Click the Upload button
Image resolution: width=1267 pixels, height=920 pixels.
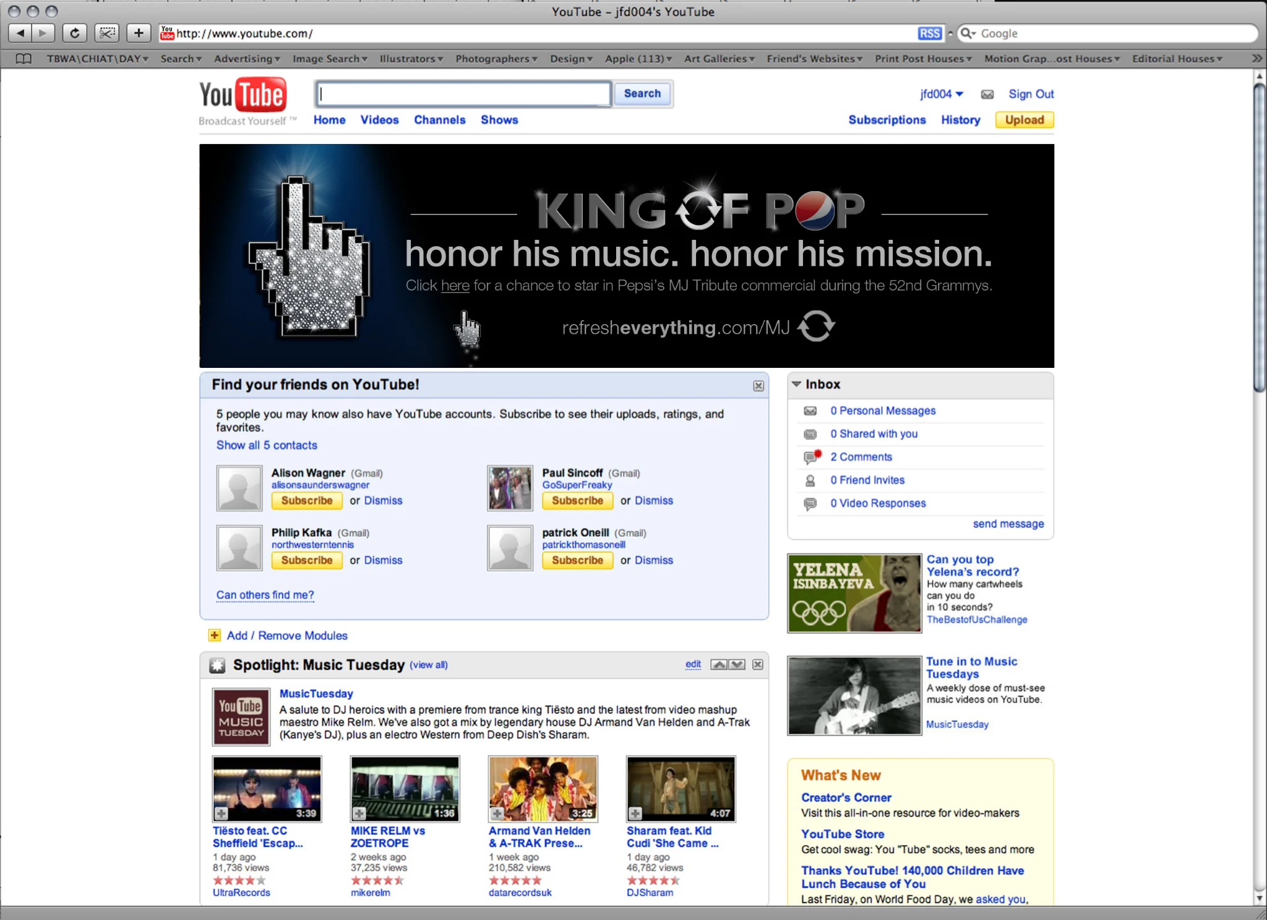(x=1024, y=120)
